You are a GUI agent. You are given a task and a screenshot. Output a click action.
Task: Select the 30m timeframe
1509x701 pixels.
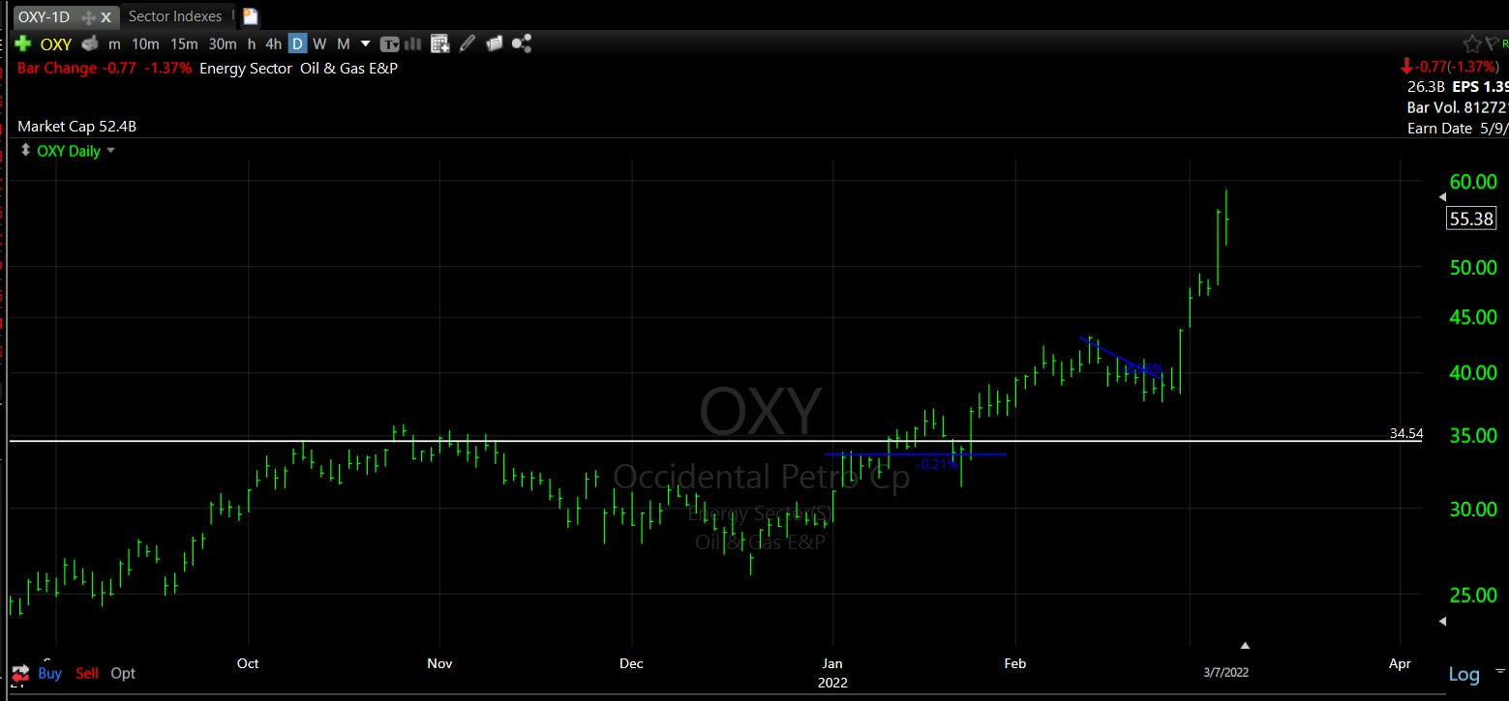(223, 44)
